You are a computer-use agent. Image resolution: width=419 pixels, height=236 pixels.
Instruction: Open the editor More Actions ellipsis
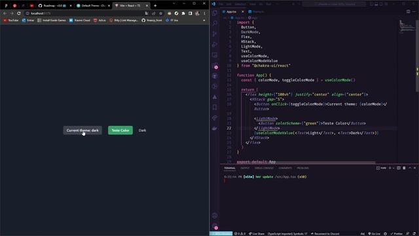(x=414, y=12)
